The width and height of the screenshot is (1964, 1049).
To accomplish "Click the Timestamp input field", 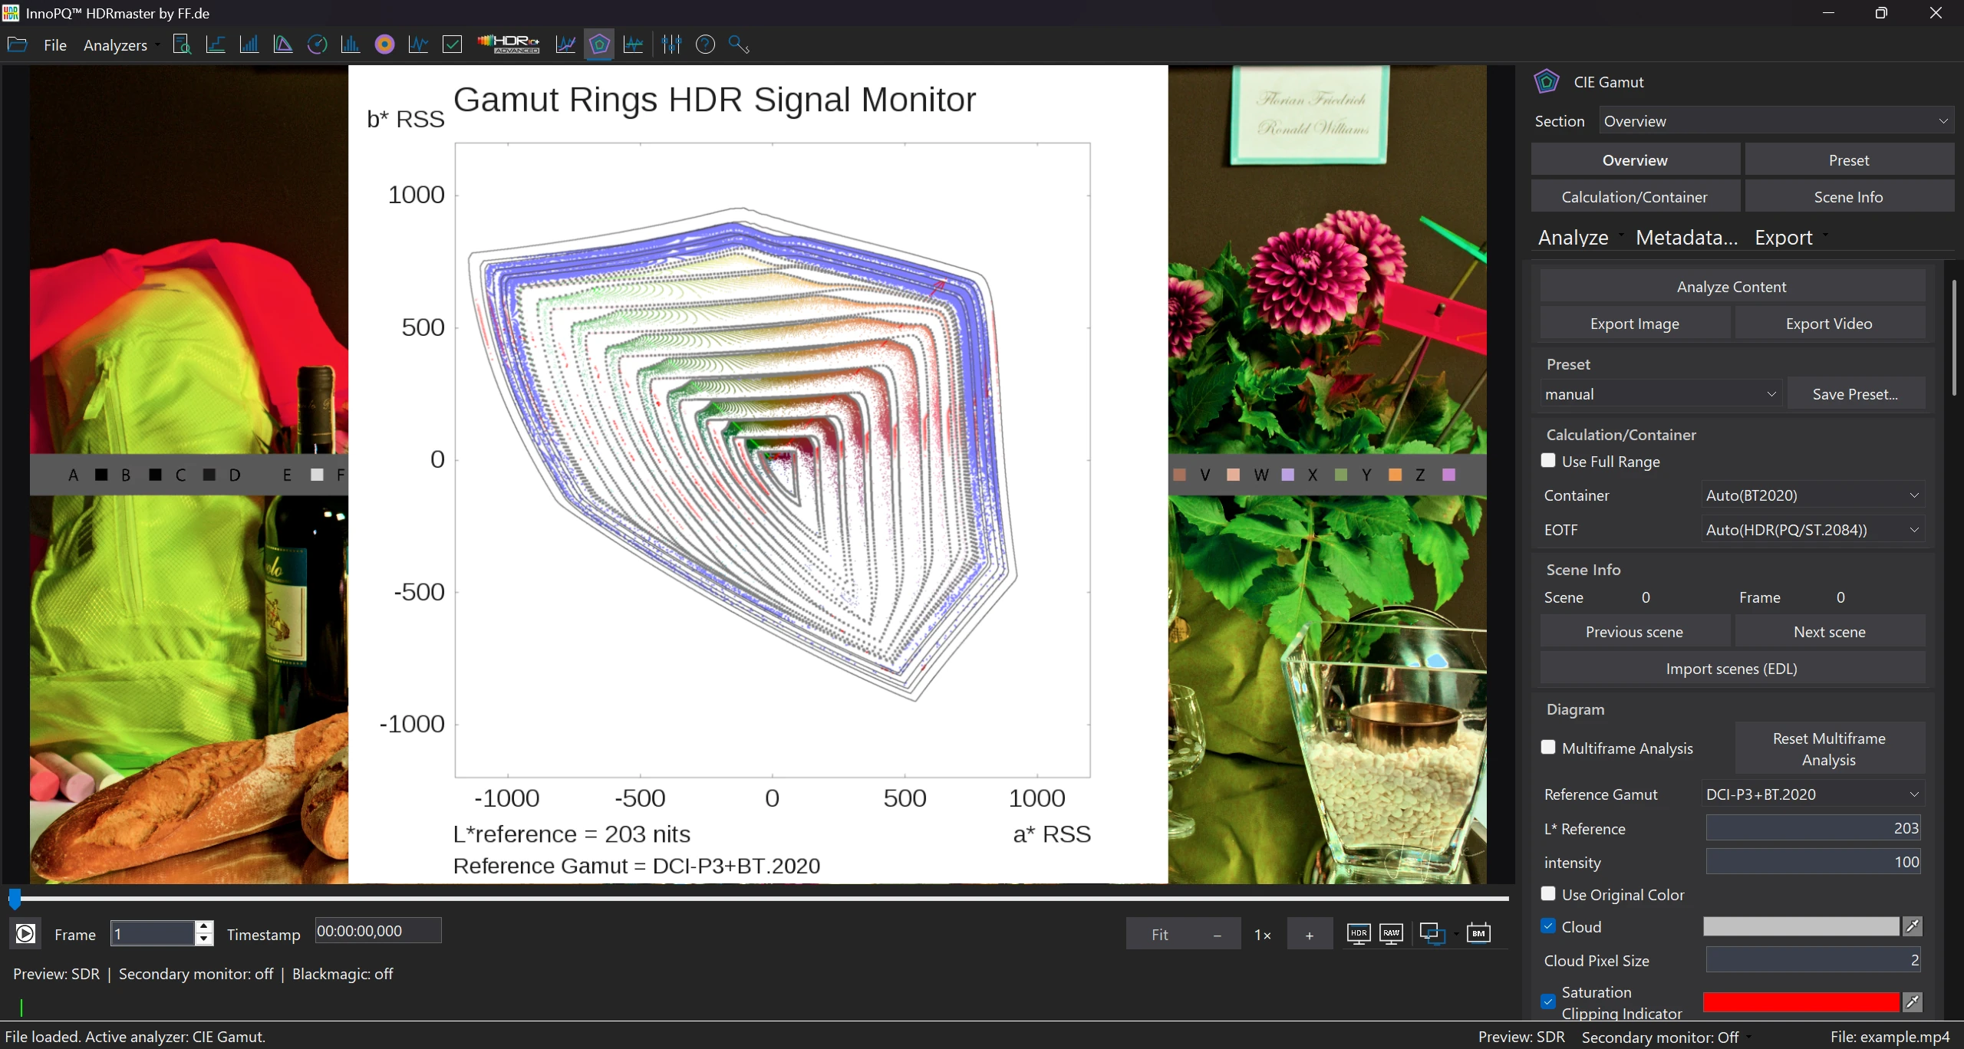I will [x=378, y=931].
